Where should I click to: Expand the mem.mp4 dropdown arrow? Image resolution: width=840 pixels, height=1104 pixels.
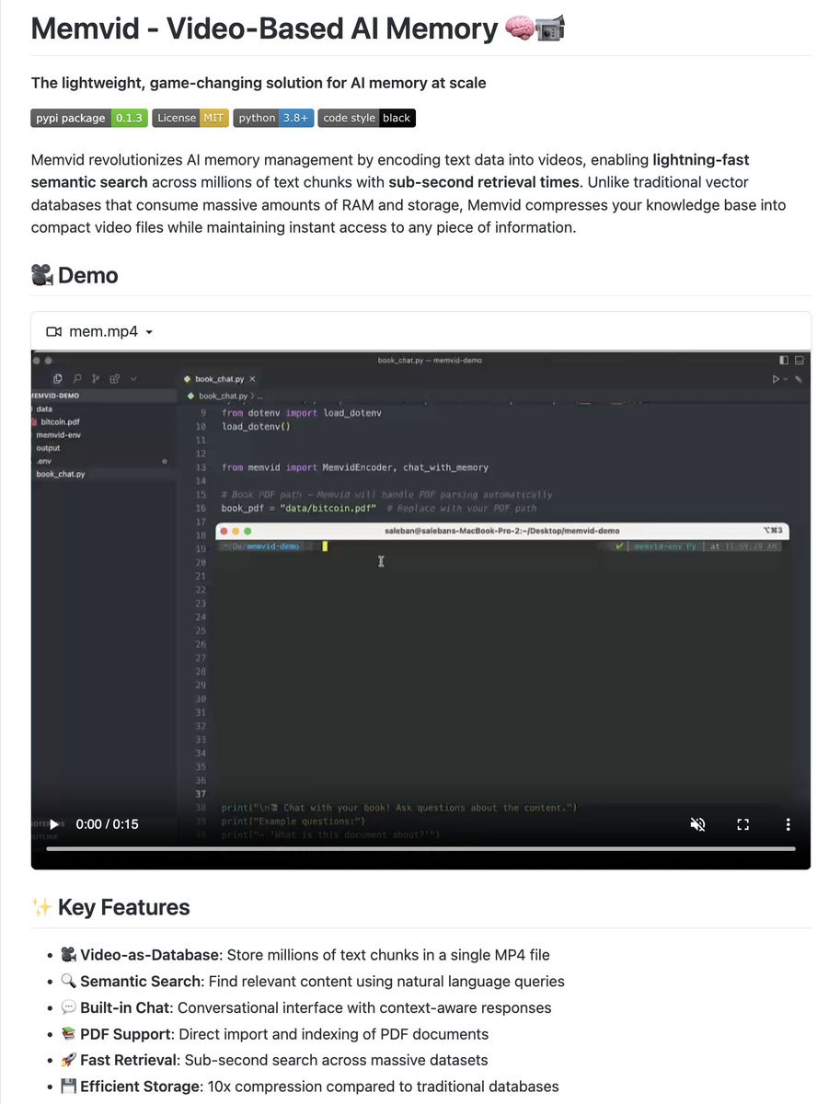(149, 332)
